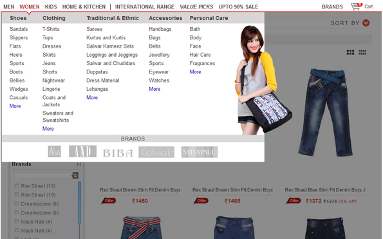Show more Accessories categories
383x239 pixels.
pos(154,89)
